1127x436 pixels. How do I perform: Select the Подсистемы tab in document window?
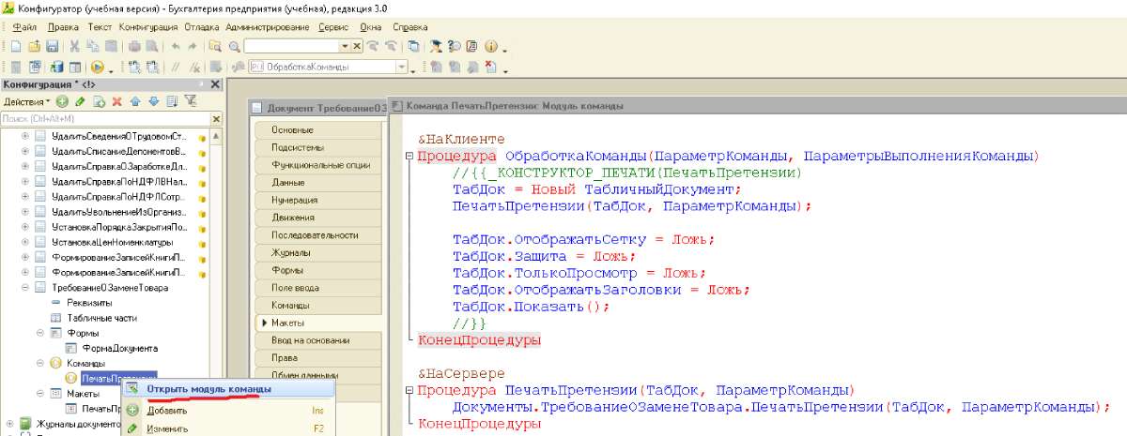coord(320,147)
